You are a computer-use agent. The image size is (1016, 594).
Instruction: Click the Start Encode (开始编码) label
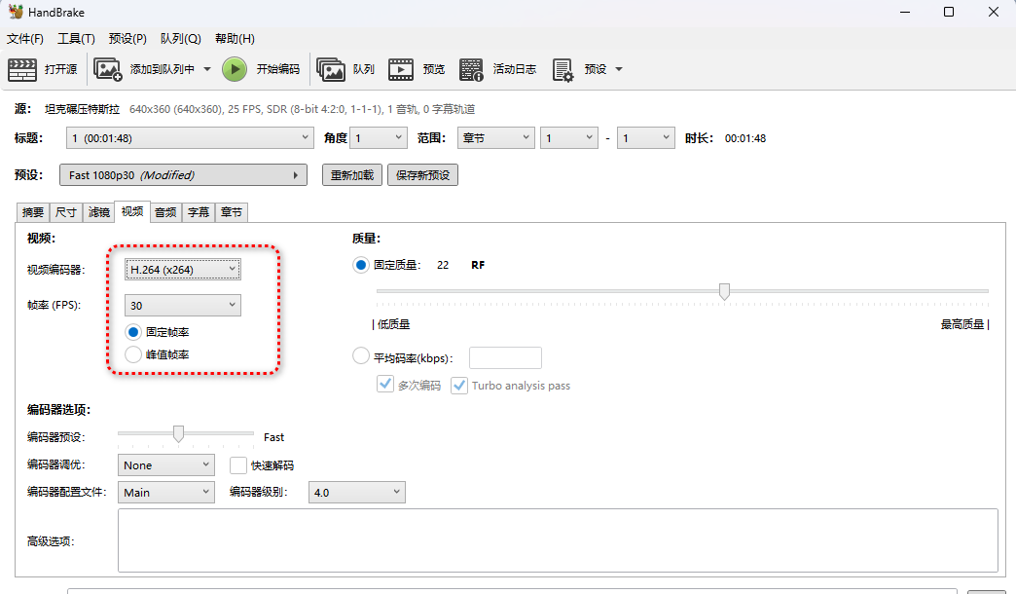click(278, 69)
